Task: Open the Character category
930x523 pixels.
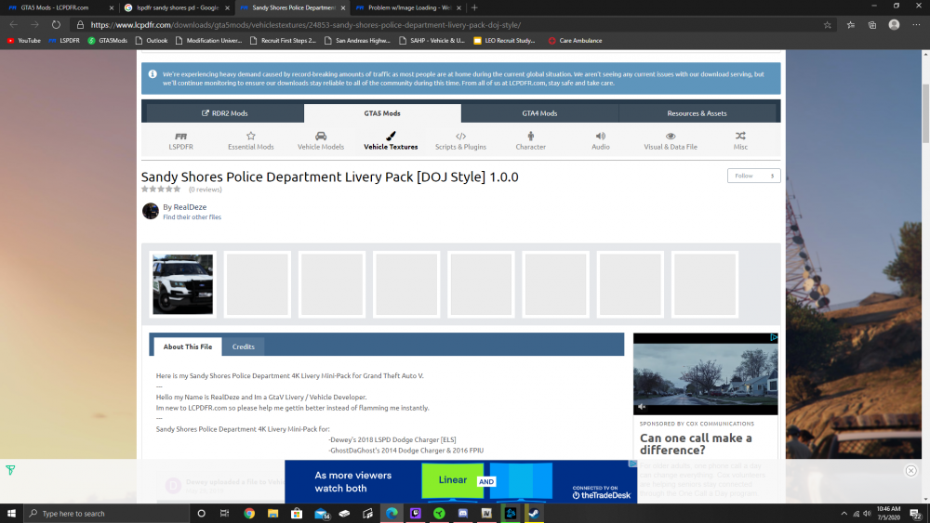Action: coord(531,141)
